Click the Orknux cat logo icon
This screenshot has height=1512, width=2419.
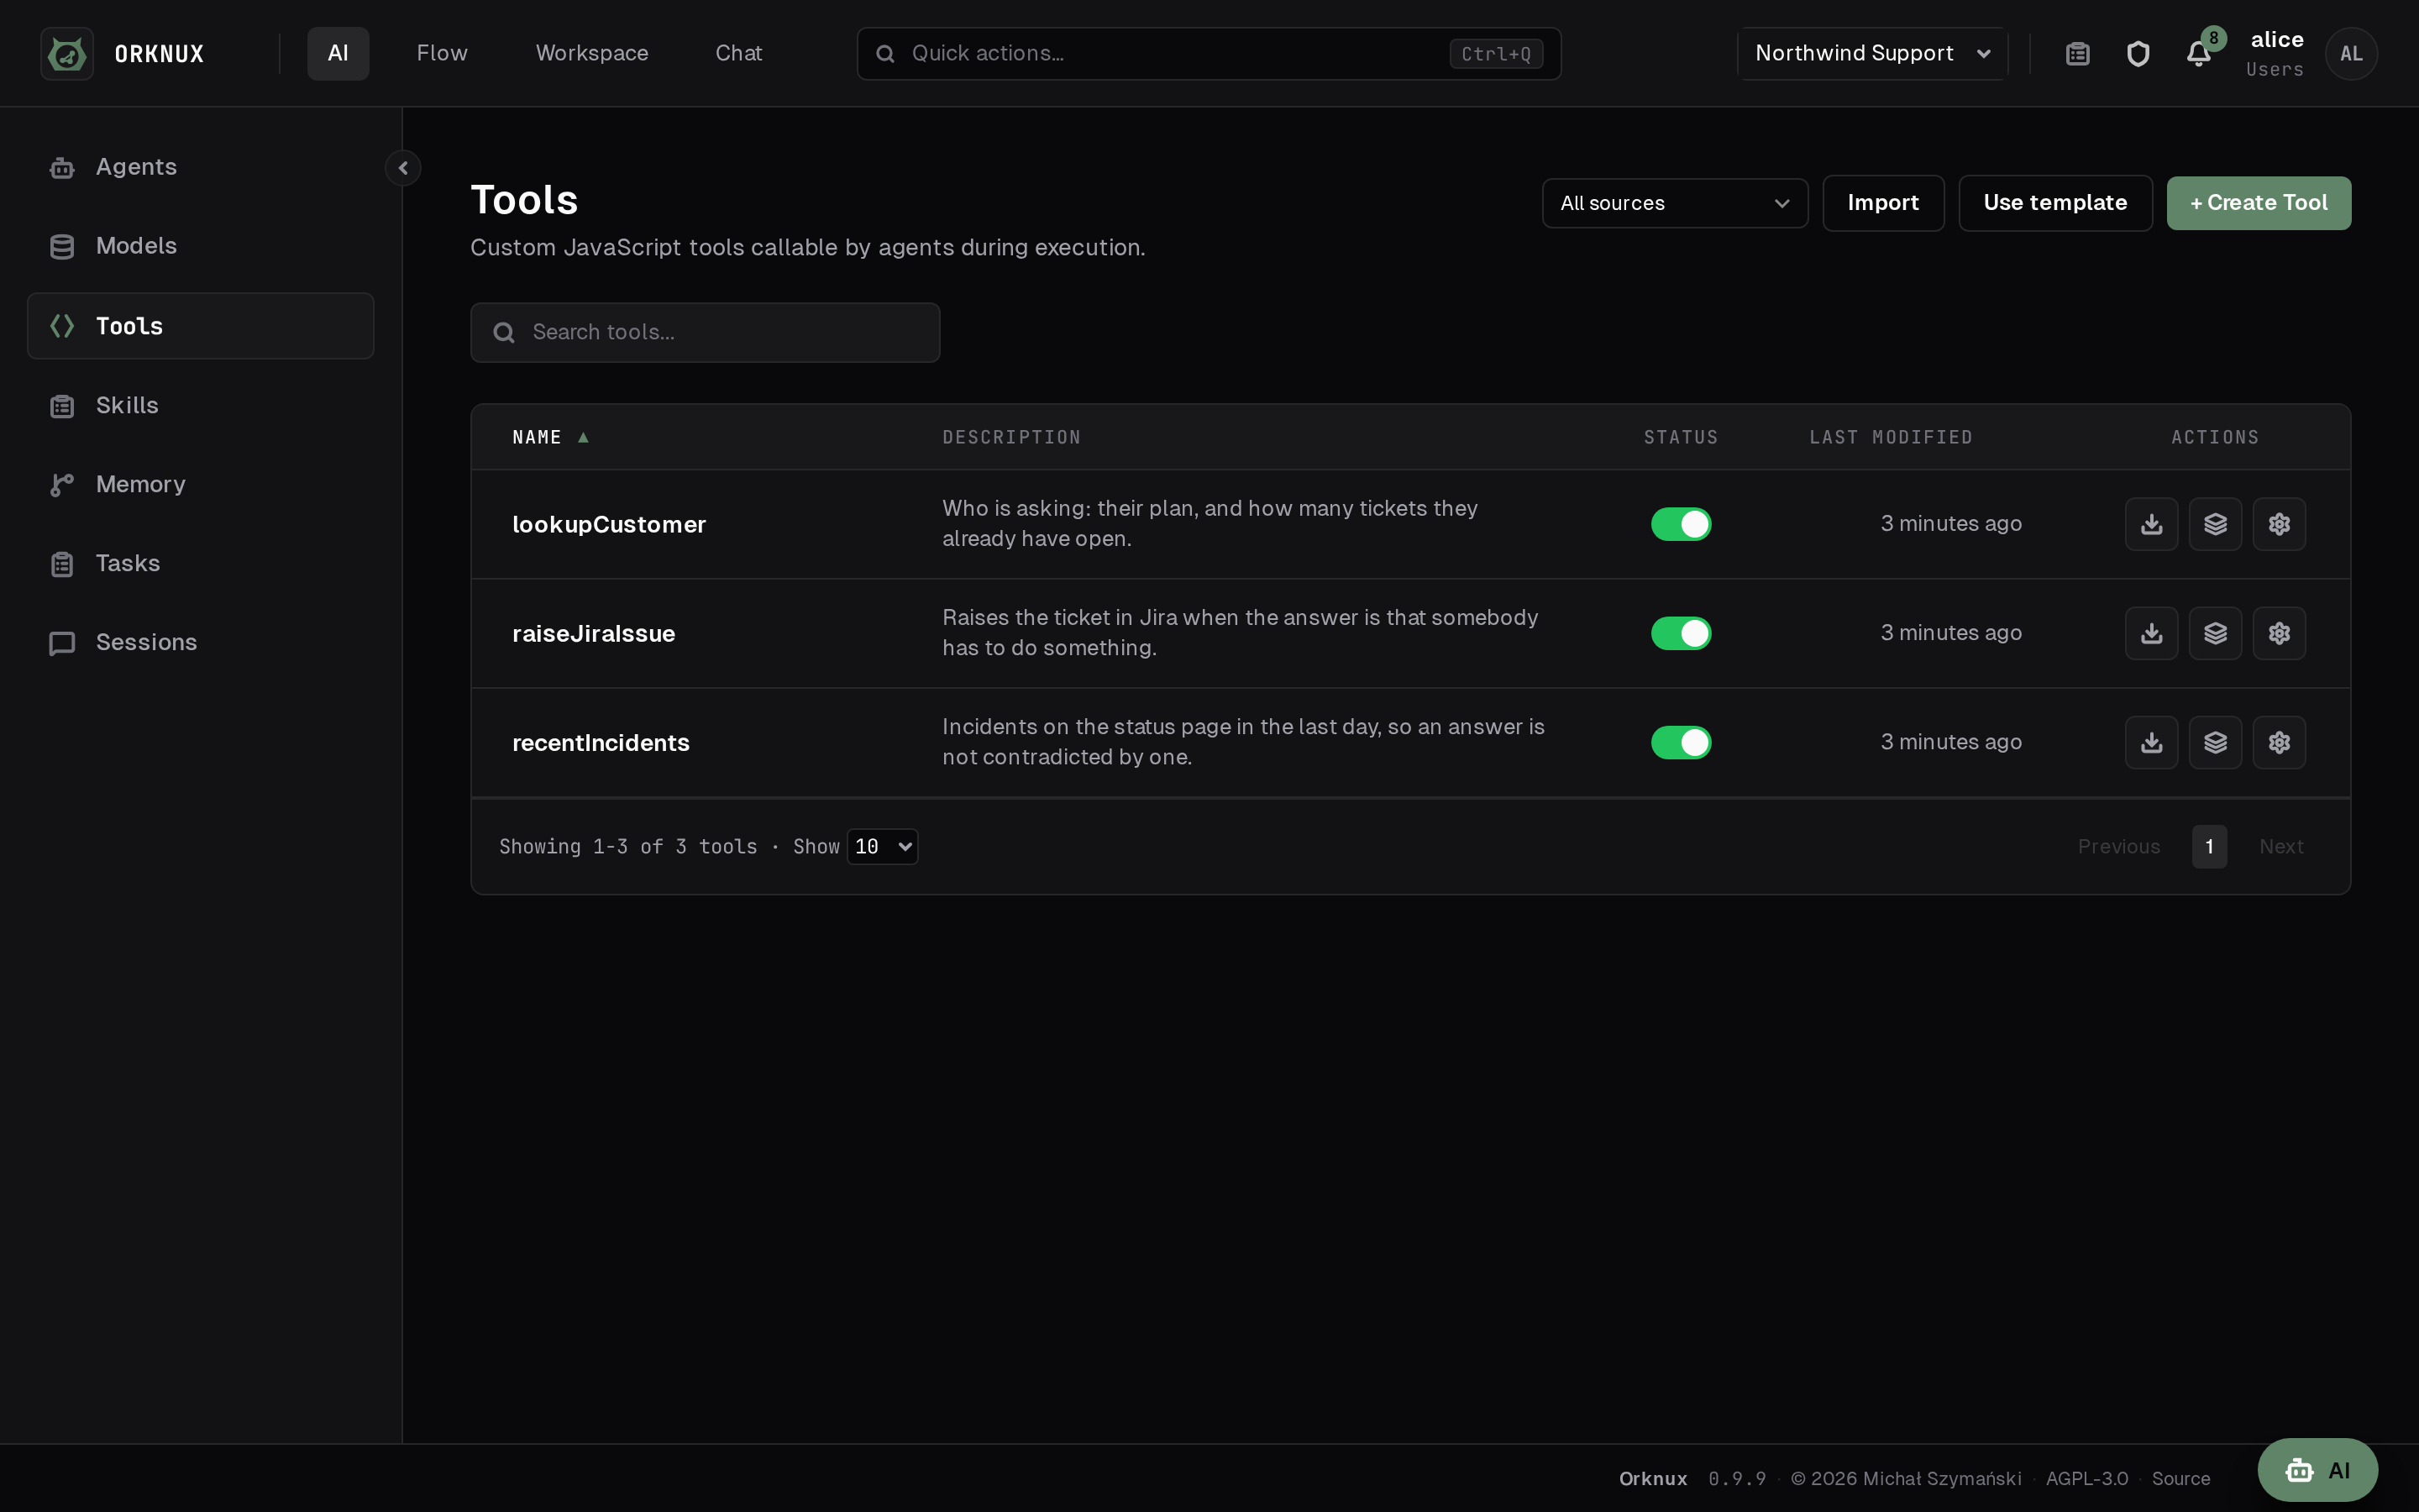67,53
